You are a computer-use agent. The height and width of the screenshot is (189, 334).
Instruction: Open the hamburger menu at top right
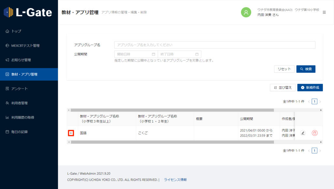point(324,12)
